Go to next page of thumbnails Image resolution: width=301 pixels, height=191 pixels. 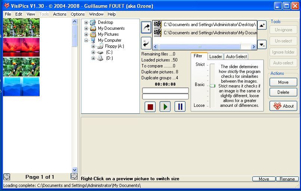tap(74, 177)
